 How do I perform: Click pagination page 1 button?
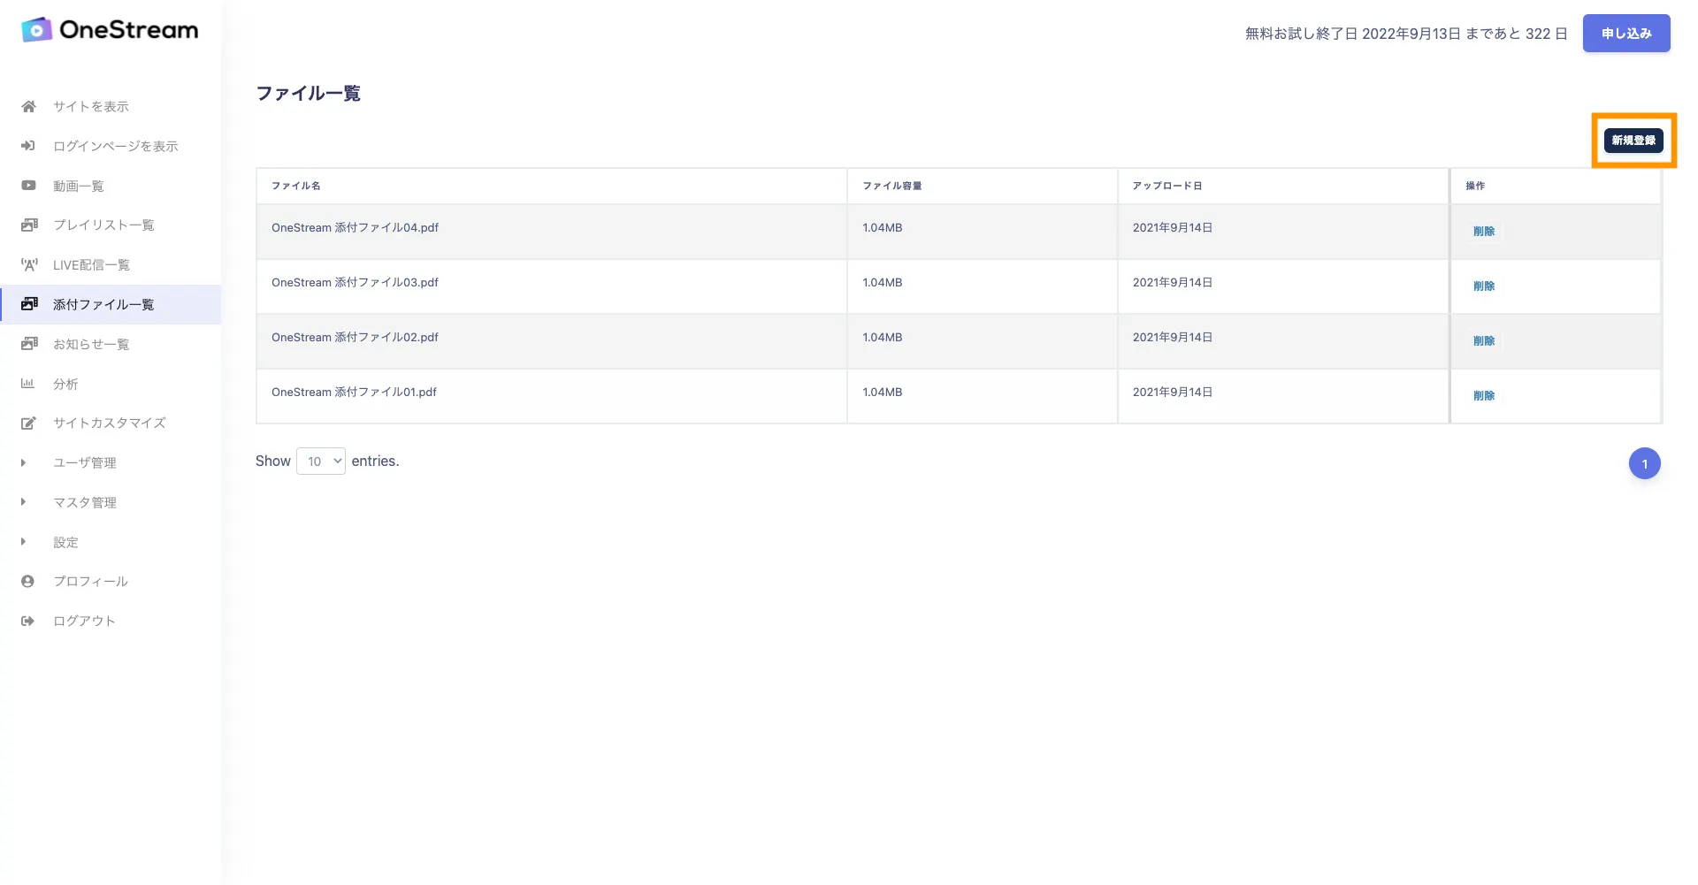pyautogui.click(x=1645, y=463)
